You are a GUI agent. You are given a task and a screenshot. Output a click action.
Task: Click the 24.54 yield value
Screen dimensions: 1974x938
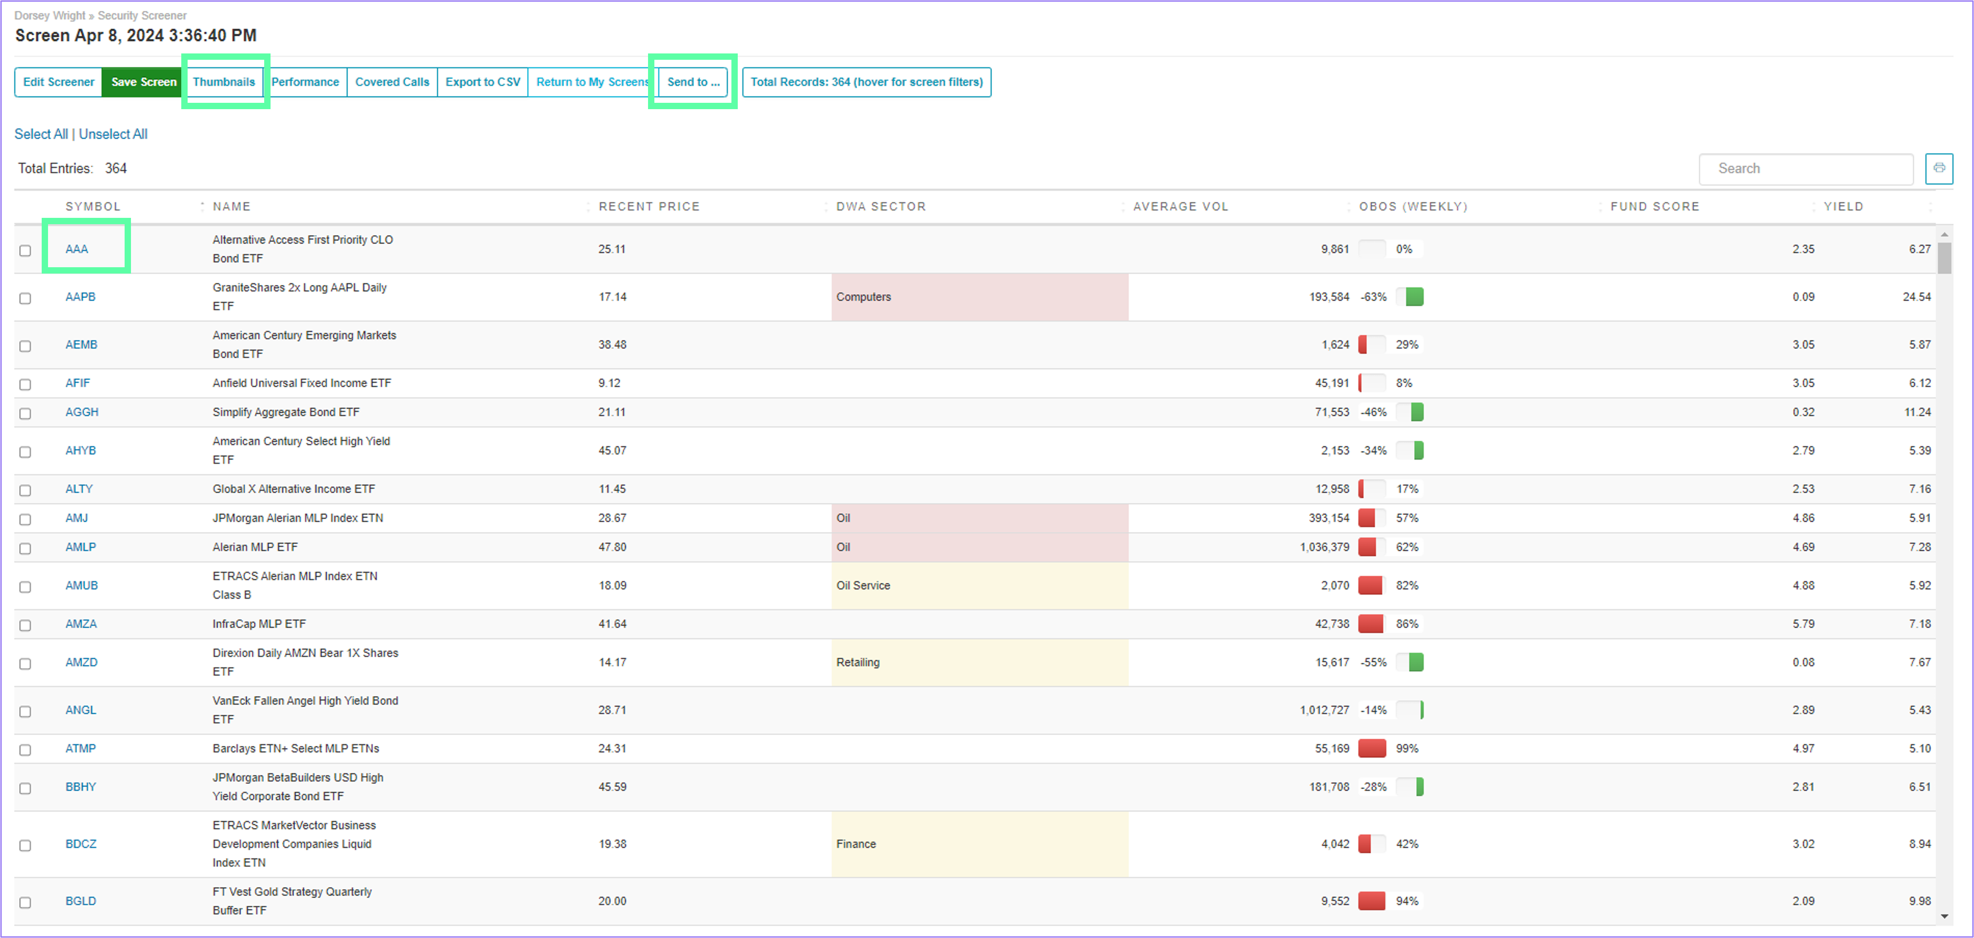click(x=1916, y=297)
